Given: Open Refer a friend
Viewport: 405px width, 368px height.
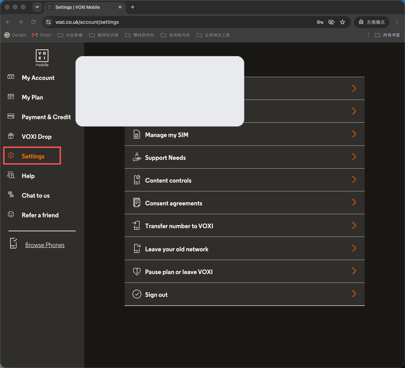Looking at the screenshot, I should pos(40,215).
